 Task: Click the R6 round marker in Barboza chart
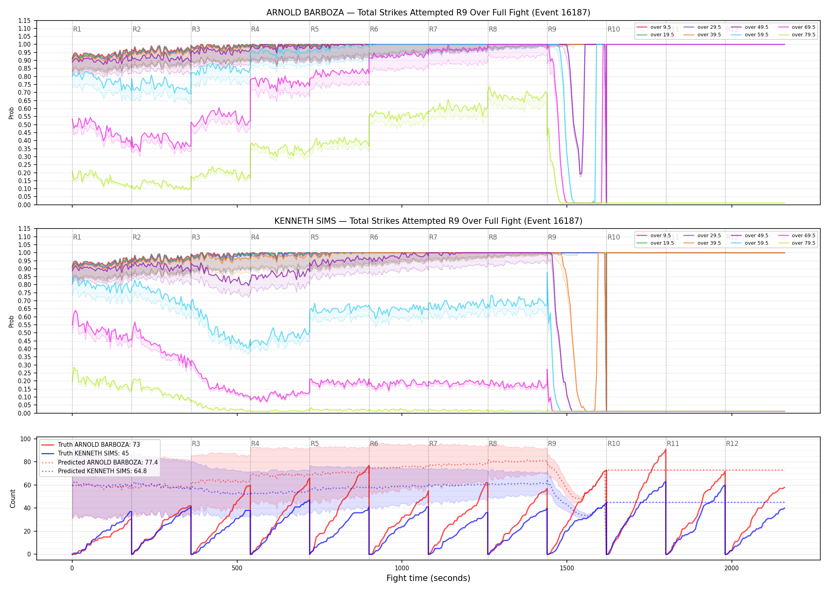pyautogui.click(x=374, y=29)
